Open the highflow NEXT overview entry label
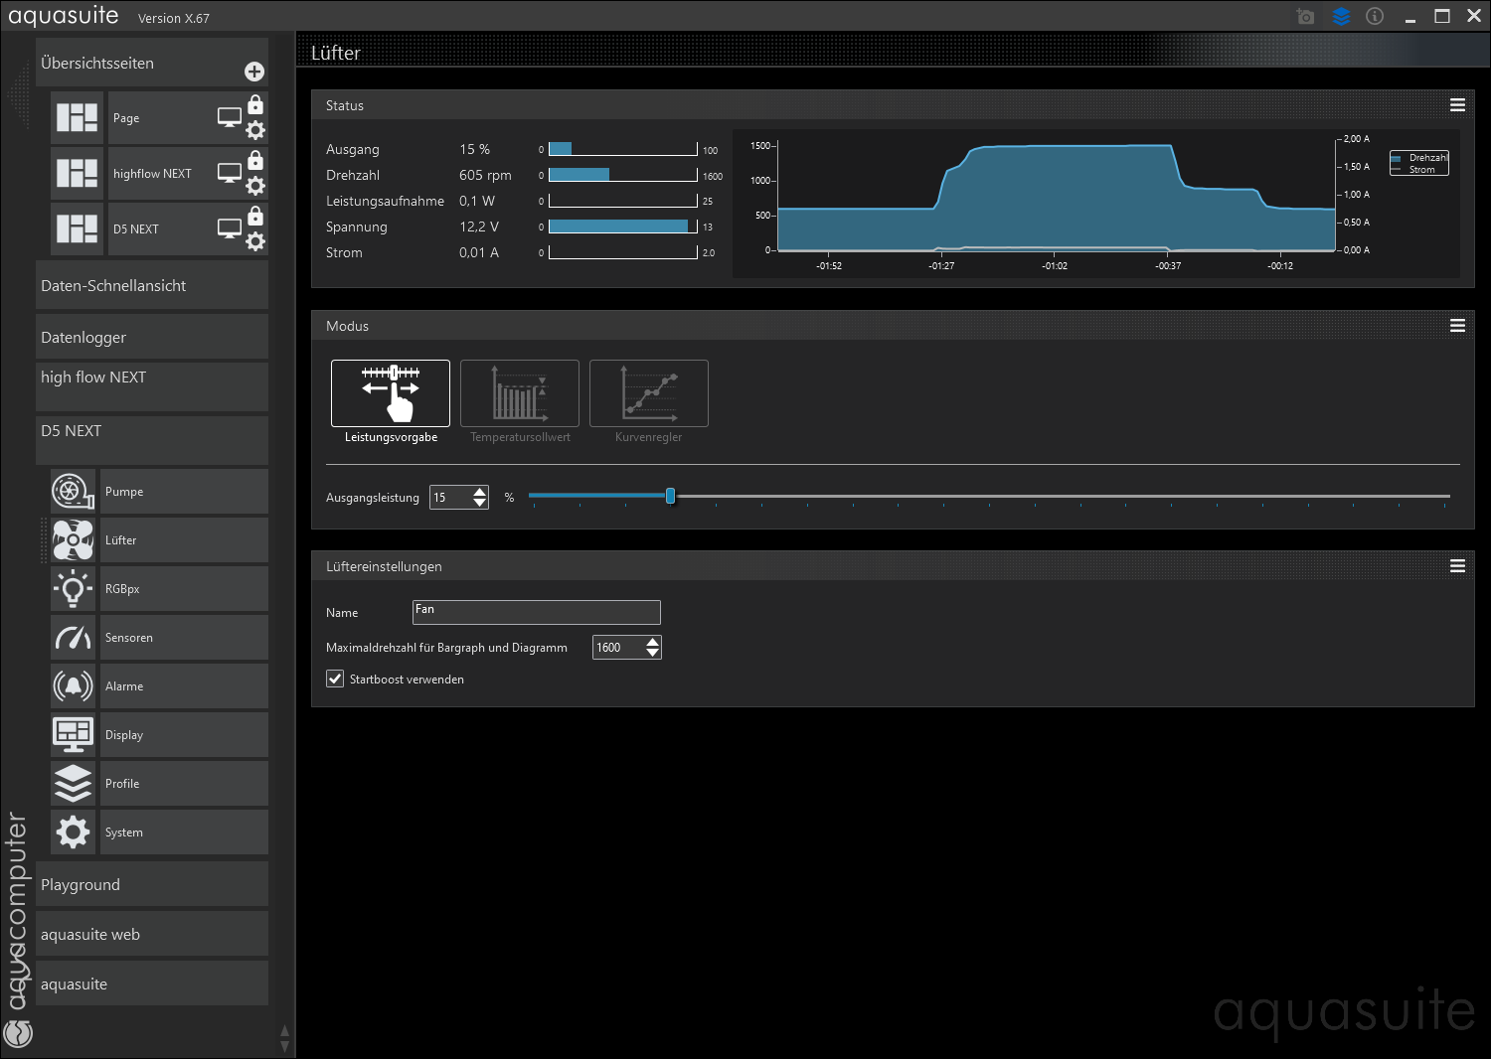The image size is (1491, 1059). coord(152,174)
